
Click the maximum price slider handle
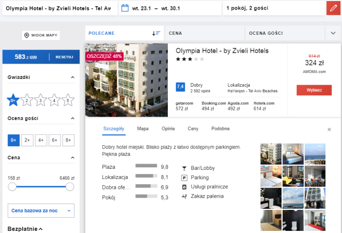point(69,186)
